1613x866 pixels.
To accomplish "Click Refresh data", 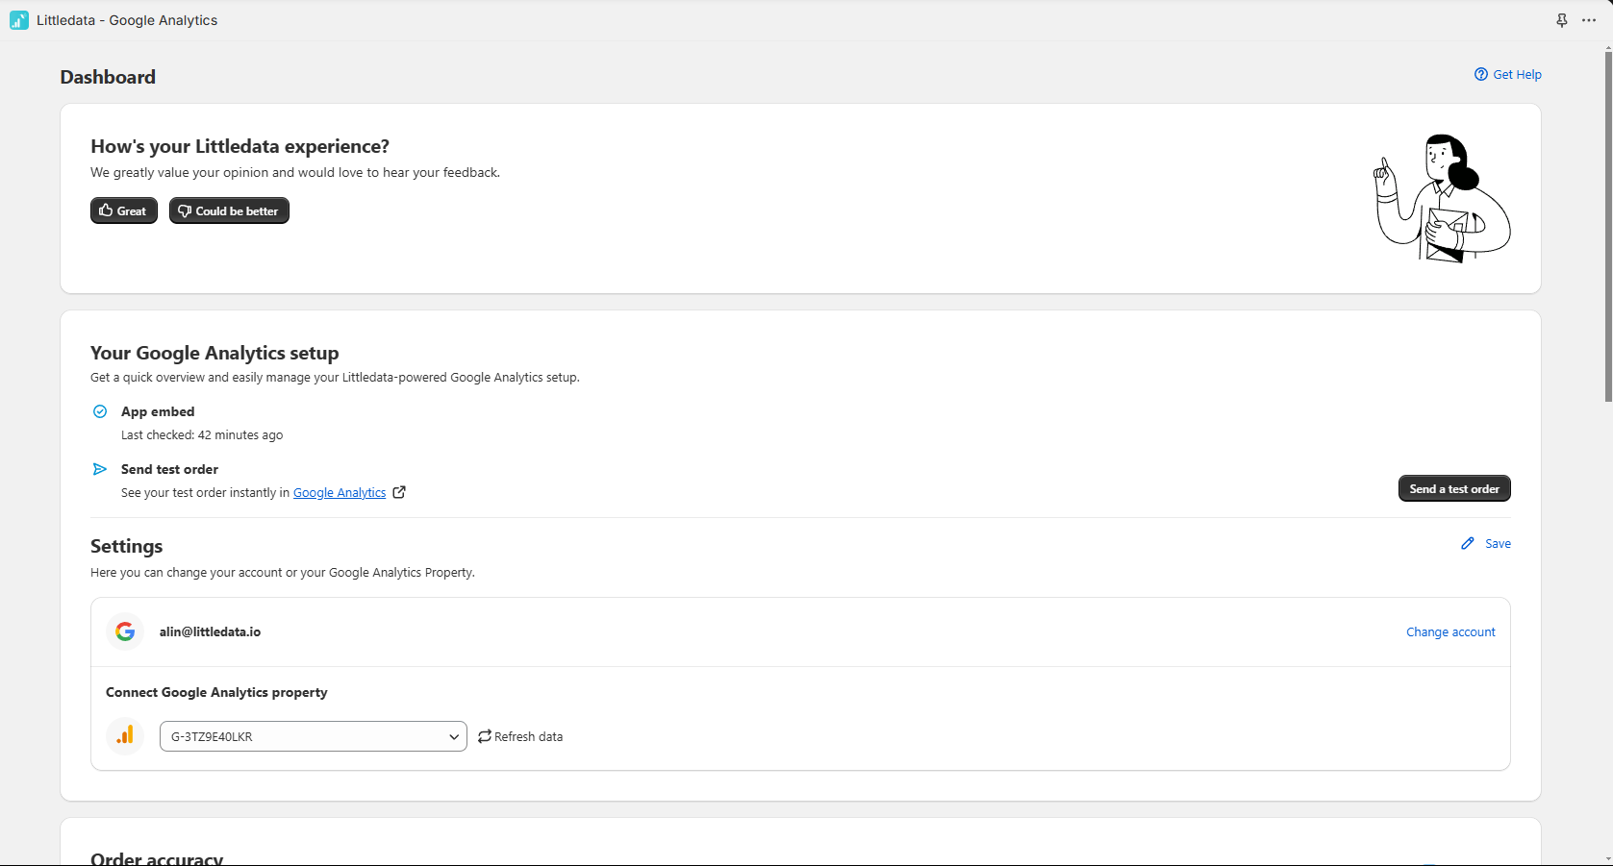I will click(x=520, y=736).
